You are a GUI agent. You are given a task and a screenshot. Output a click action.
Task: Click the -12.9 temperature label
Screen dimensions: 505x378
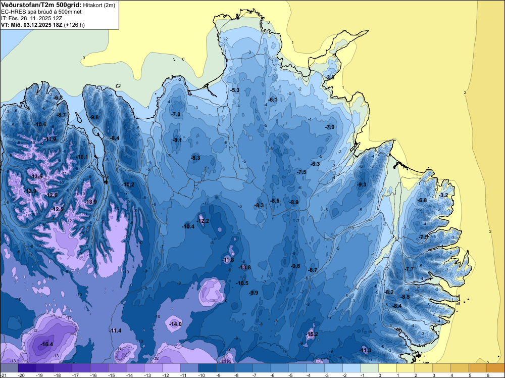coord(30,191)
